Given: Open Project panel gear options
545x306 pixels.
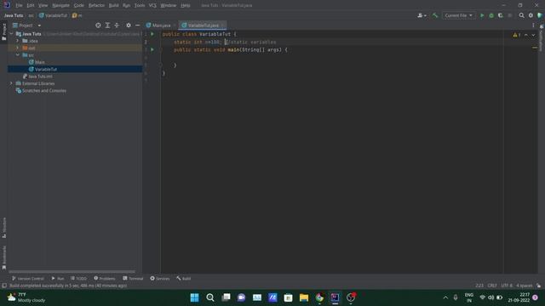Looking at the screenshot, I should [129, 25].
